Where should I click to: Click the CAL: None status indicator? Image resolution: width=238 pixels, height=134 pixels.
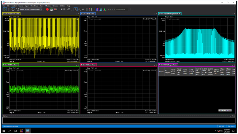[231, 126]
